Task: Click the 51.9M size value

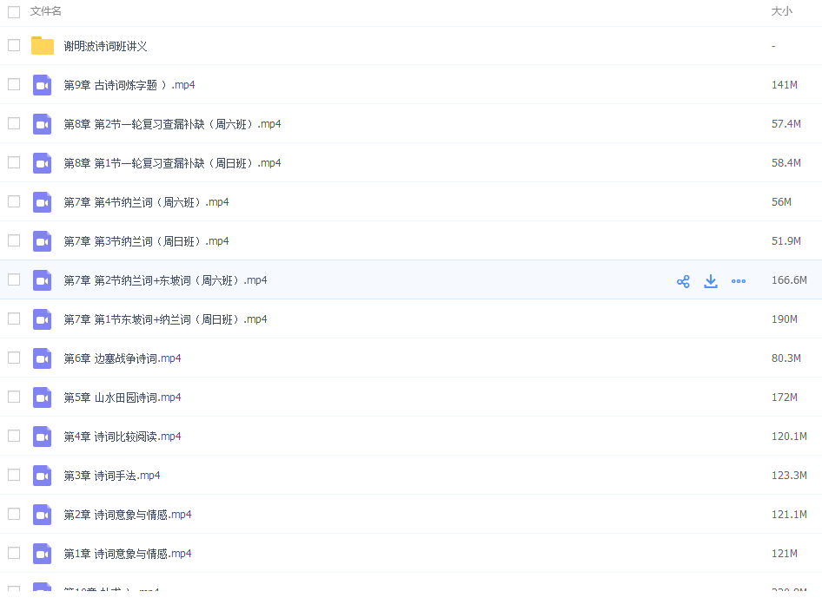Action: 786,240
